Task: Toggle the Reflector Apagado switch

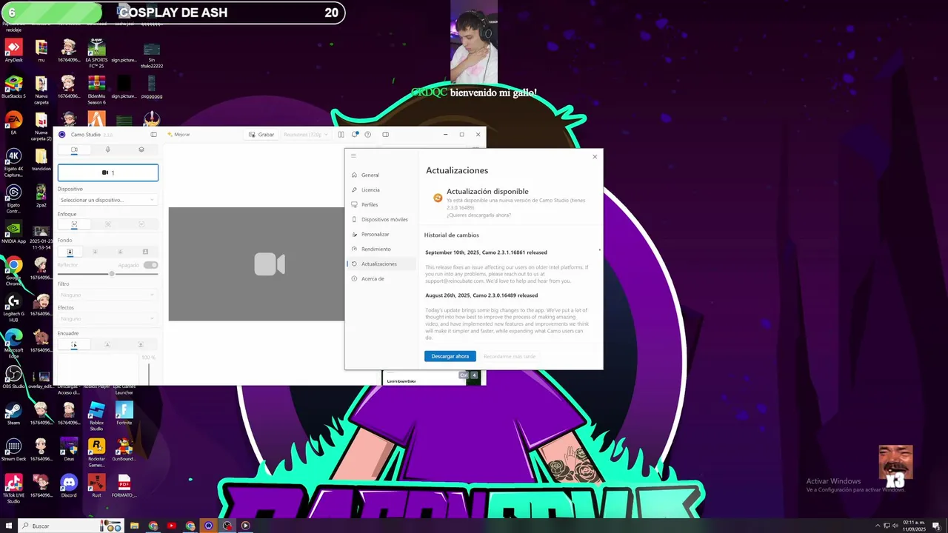Action: tap(150, 265)
